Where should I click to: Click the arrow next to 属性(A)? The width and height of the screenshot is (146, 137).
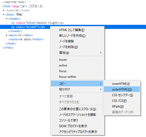coord(101,53)
